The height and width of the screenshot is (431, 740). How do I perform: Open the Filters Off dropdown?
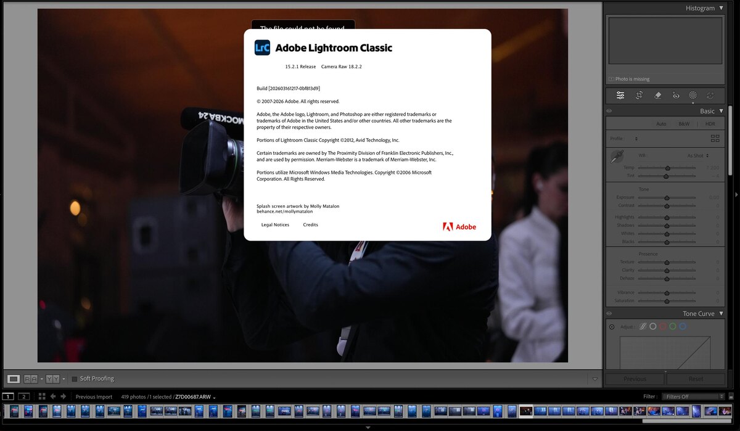point(694,396)
